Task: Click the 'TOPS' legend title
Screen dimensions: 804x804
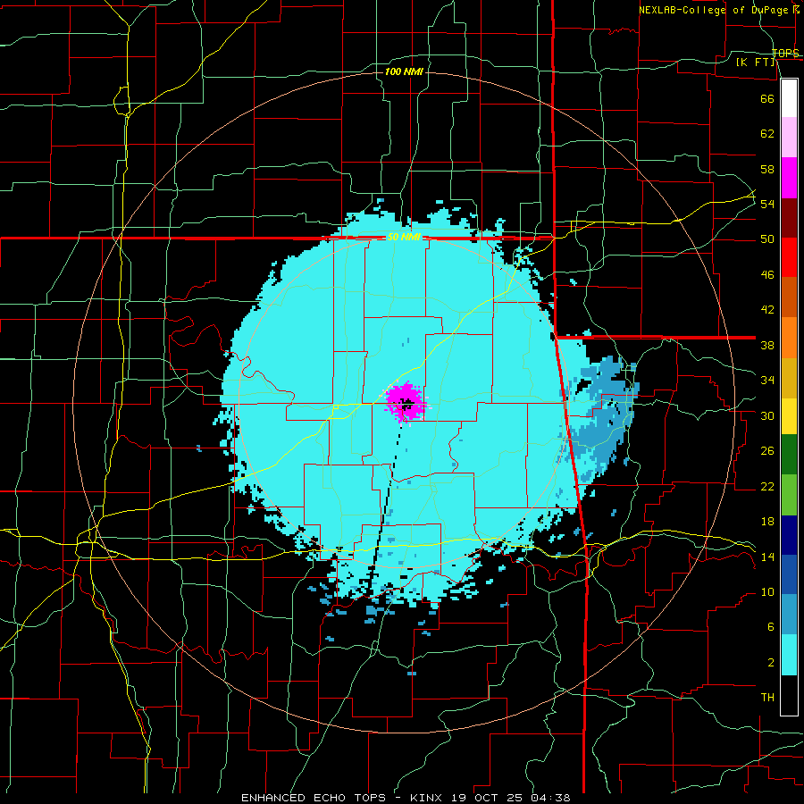Action: (x=785, y=54)
